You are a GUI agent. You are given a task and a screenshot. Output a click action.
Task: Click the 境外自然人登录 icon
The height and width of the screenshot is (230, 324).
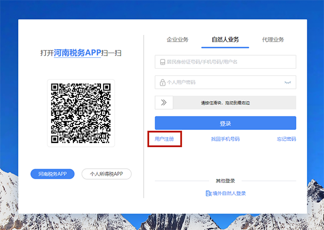coord(208,193)
